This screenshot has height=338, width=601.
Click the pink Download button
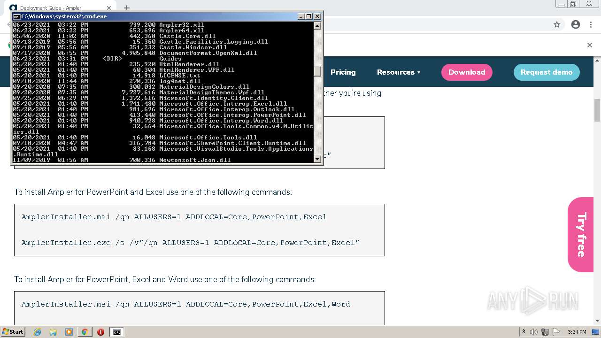point(467,72)
